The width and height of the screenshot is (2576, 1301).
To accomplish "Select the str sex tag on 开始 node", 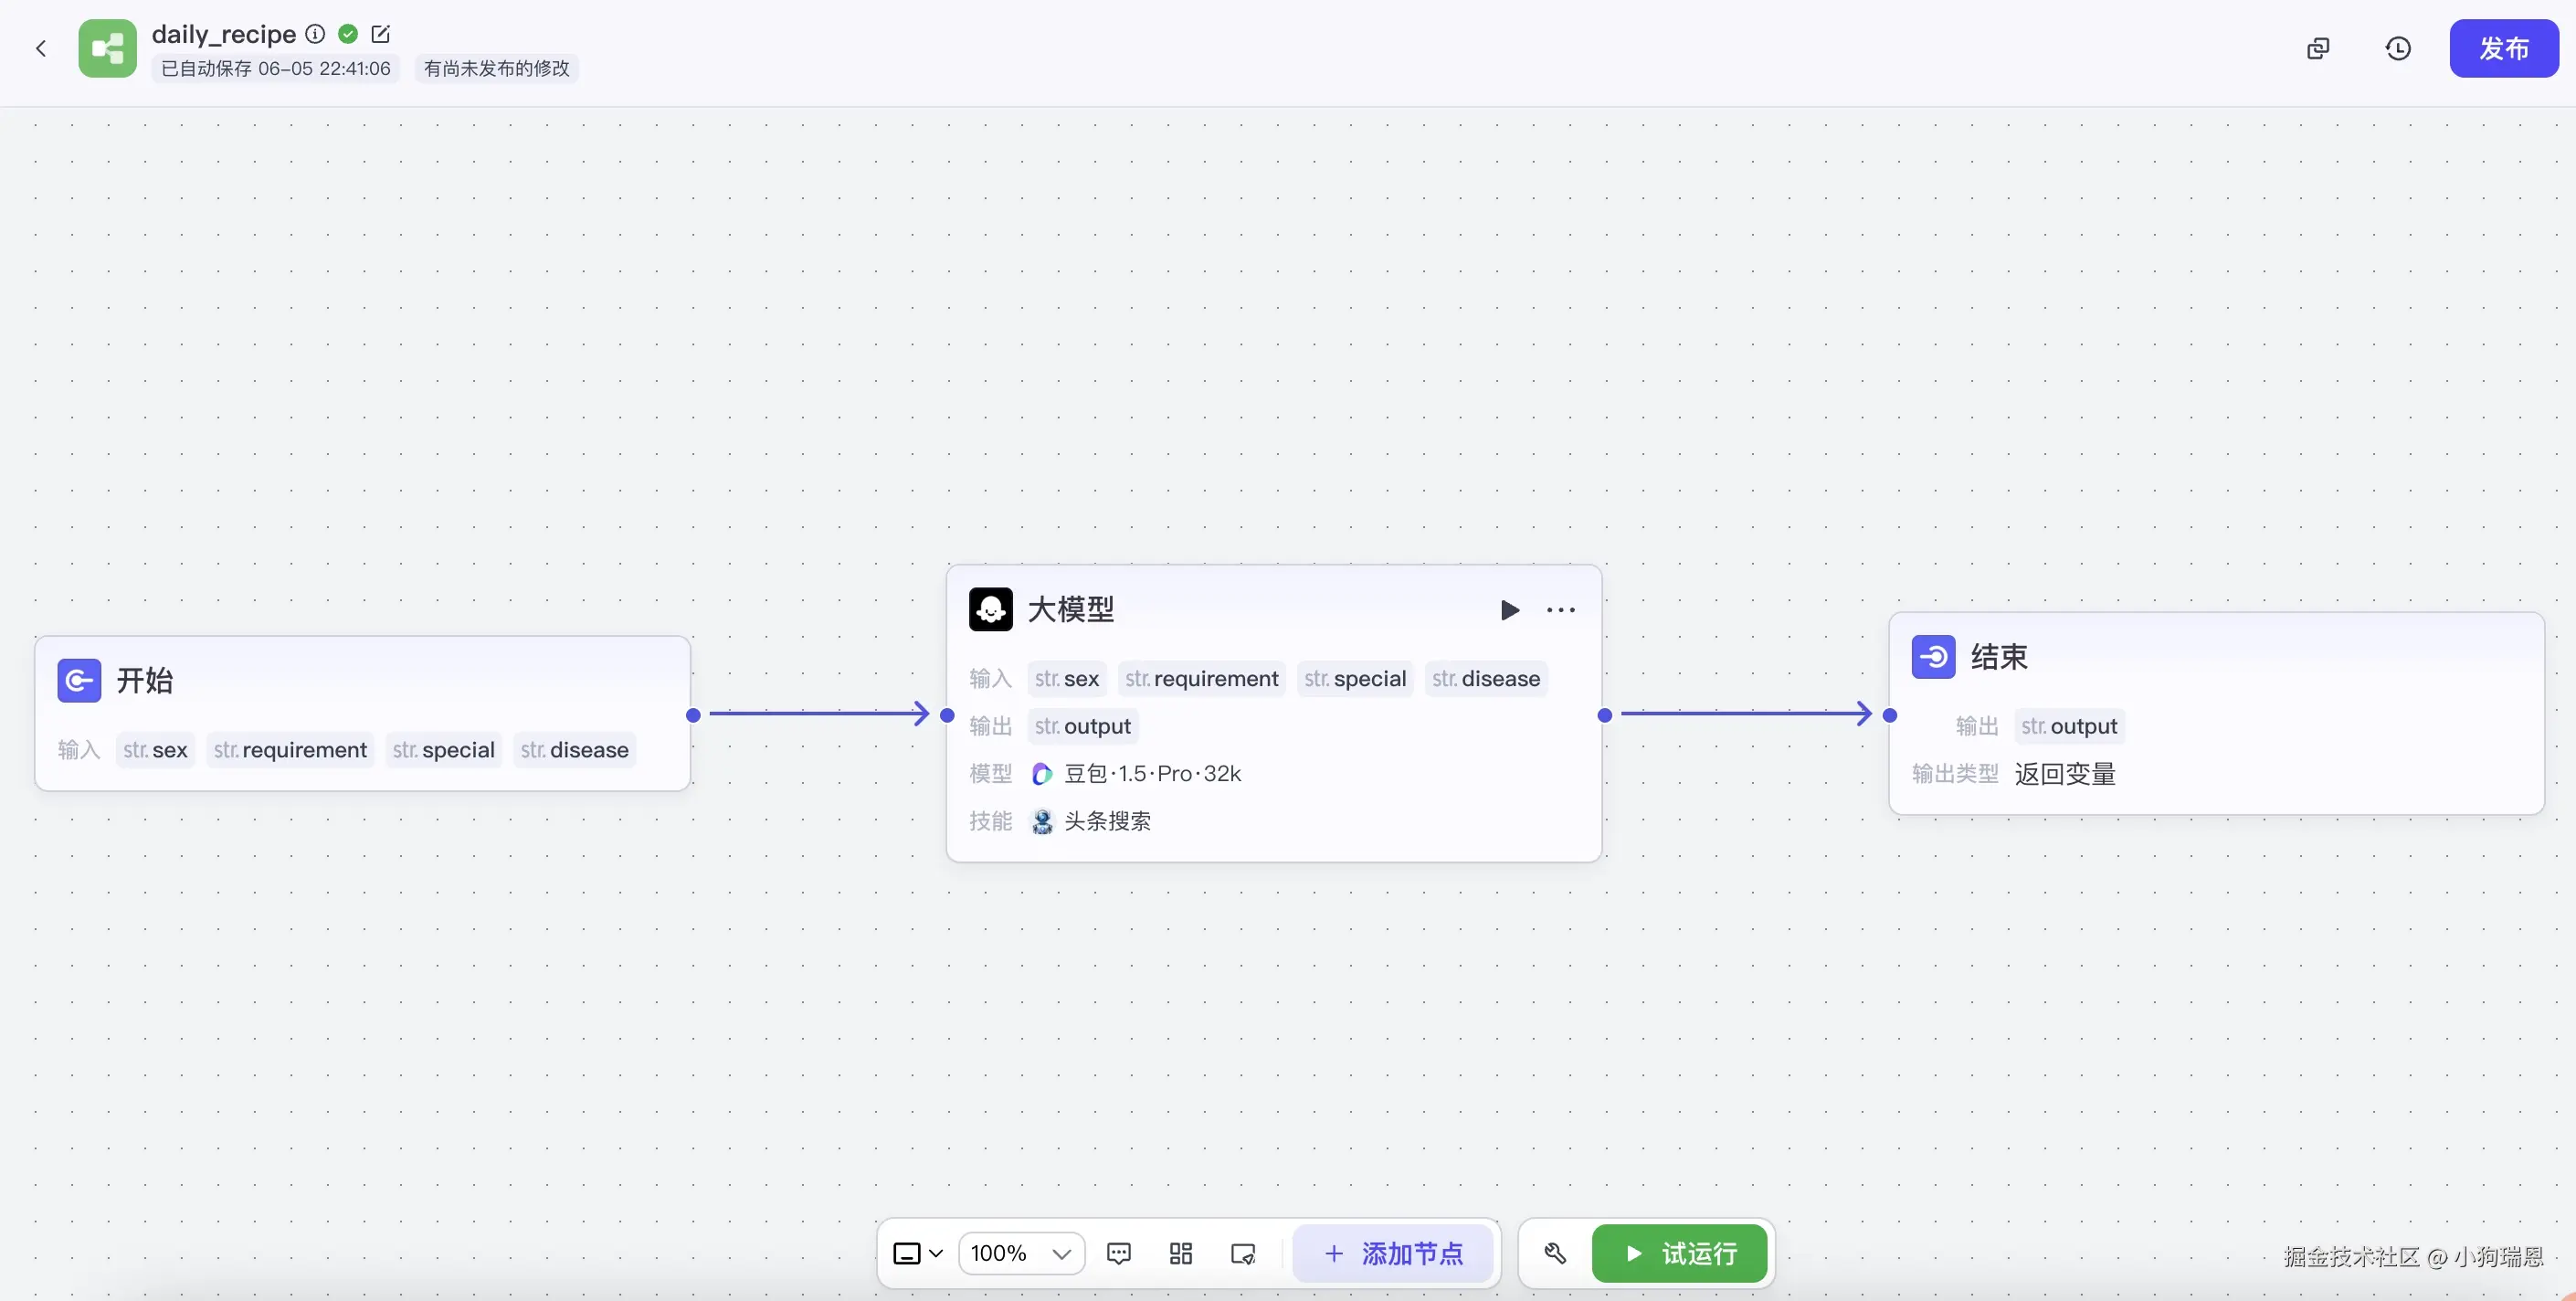I will tap(154, 749).
